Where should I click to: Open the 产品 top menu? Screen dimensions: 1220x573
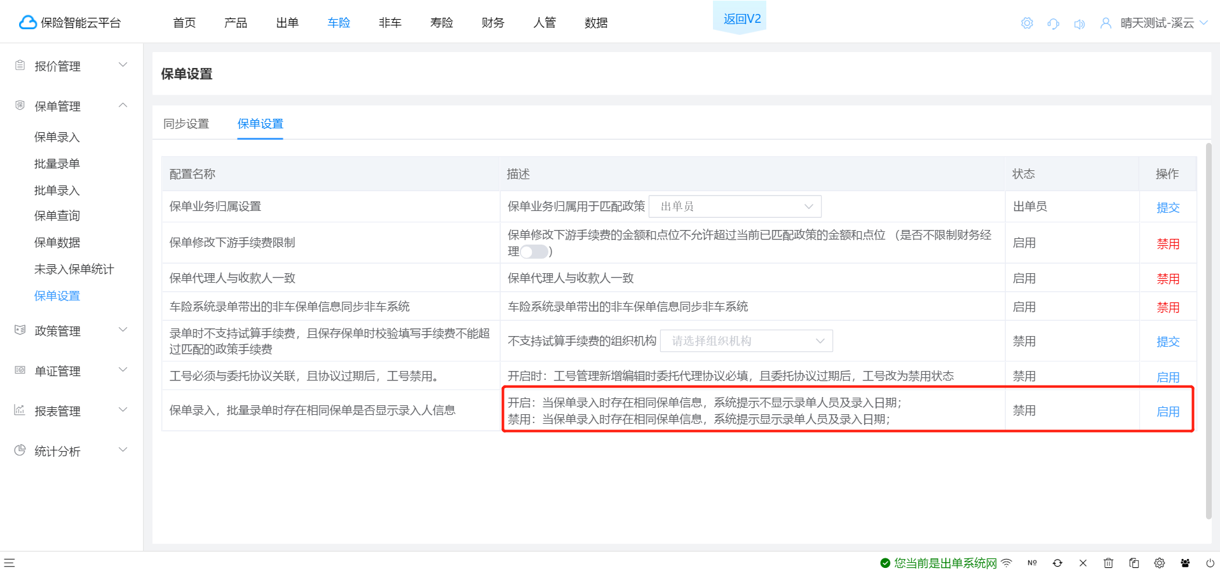point(236,23)
